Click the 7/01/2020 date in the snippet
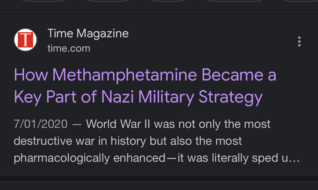 41,124
